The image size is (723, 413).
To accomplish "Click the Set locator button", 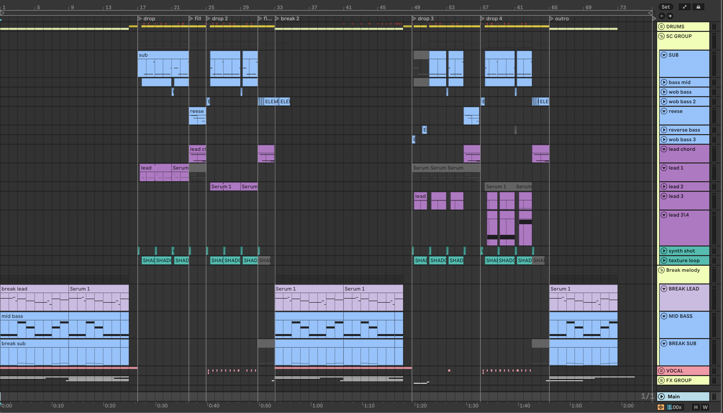I will [665, 7].
